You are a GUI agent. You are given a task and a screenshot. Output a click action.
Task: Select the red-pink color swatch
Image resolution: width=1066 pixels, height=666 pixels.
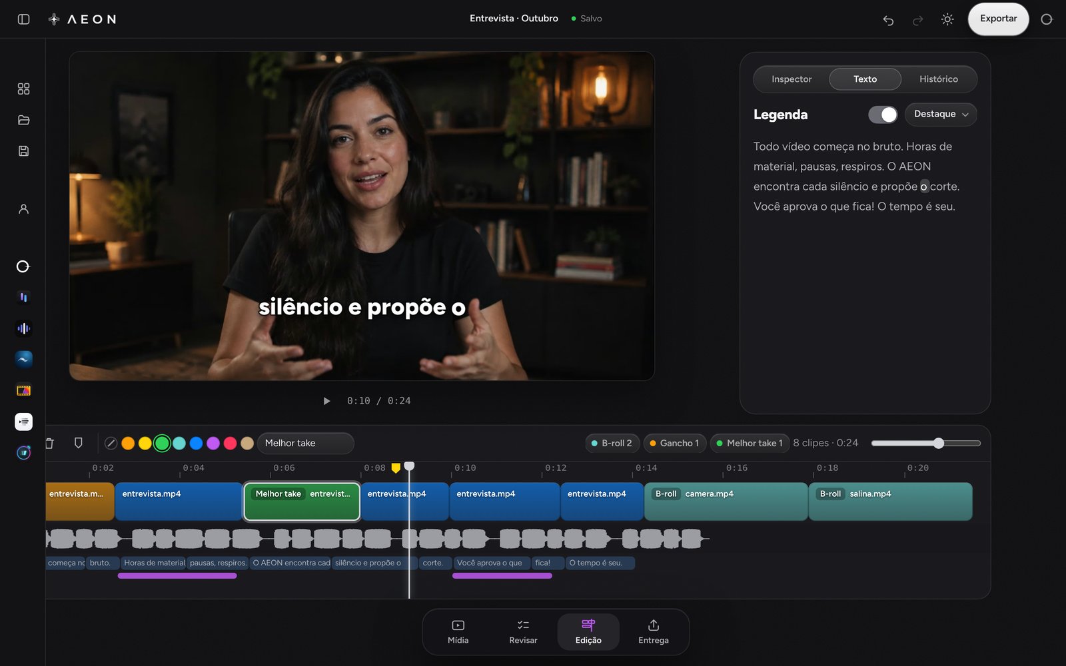coord(231,443)
